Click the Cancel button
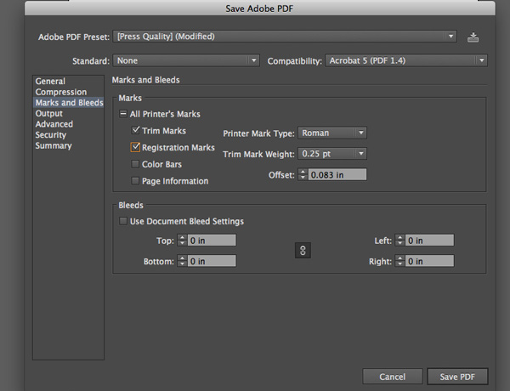 (392, 377)
